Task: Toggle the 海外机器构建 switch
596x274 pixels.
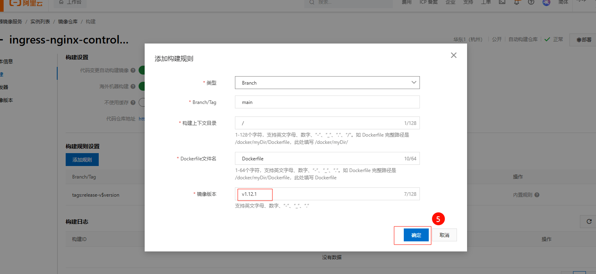Action: pos(142,86)
